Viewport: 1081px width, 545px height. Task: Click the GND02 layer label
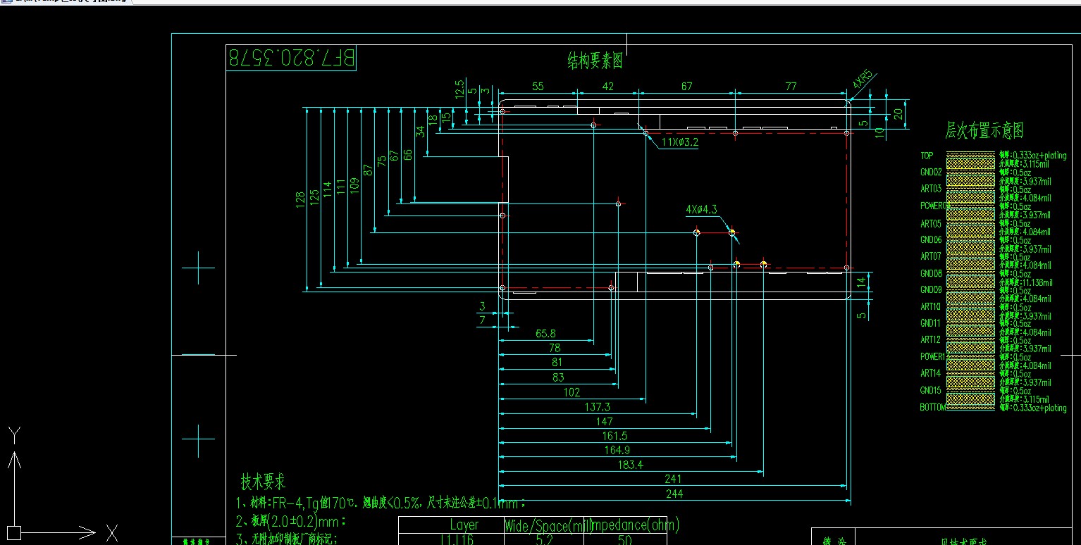pos(931,172)
